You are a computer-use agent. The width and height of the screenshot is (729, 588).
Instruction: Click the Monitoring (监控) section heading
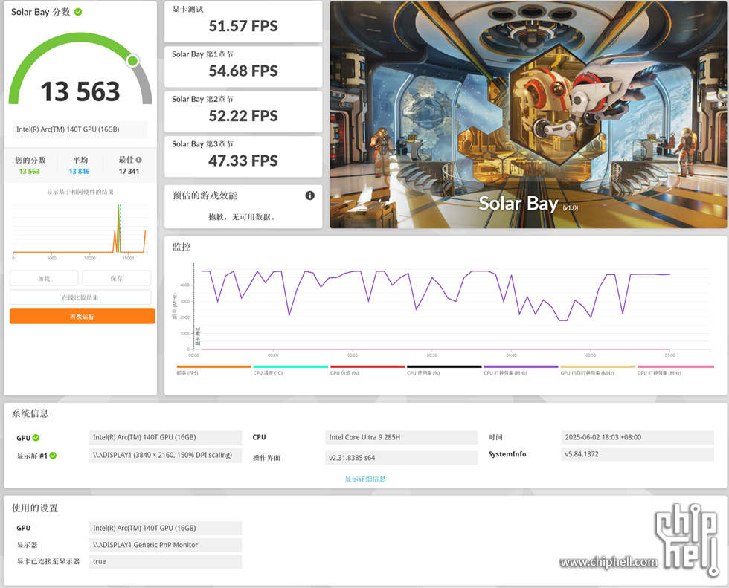tap(182, 247)
